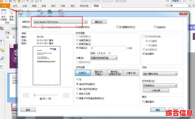Select the 页面 range radio button
Viewport: 195px width, 119px height.
pos(77,48)
